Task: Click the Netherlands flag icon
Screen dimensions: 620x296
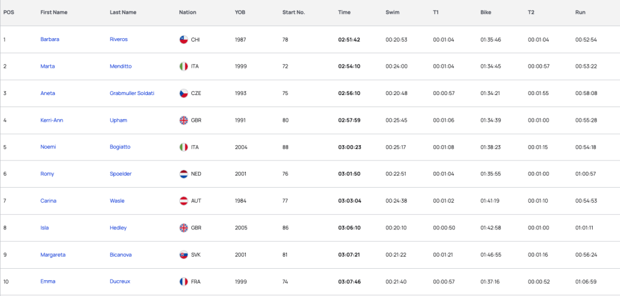Action: coord(183,174)
